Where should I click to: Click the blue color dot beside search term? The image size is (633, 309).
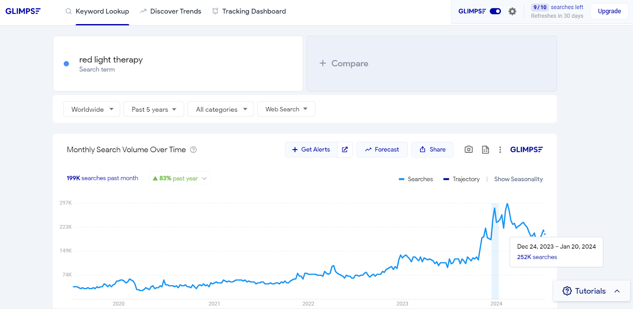point(66,64)
